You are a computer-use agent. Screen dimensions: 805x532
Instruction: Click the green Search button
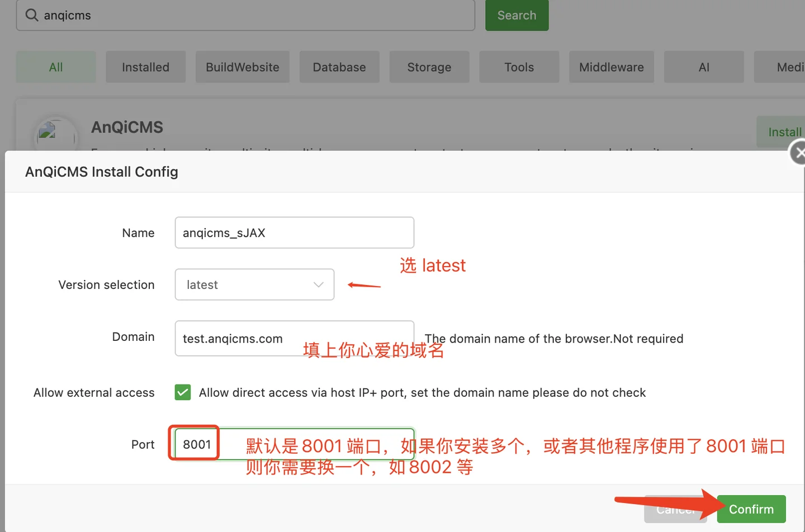517,15
